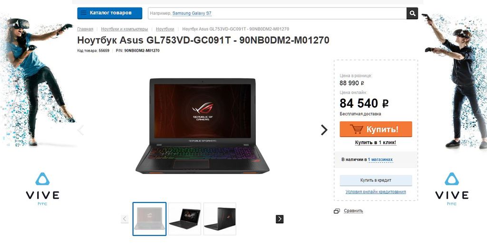Click the orange Купить! cart button
This screenshot has height=250, width=487.
point(376,129)
